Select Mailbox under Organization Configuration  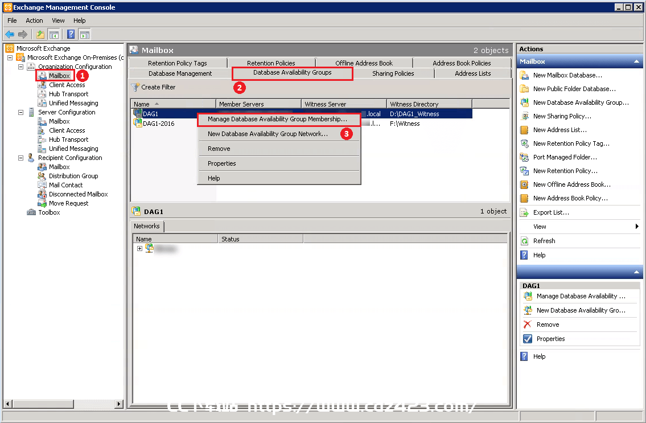pyautogui.click(x=59, y=76)
